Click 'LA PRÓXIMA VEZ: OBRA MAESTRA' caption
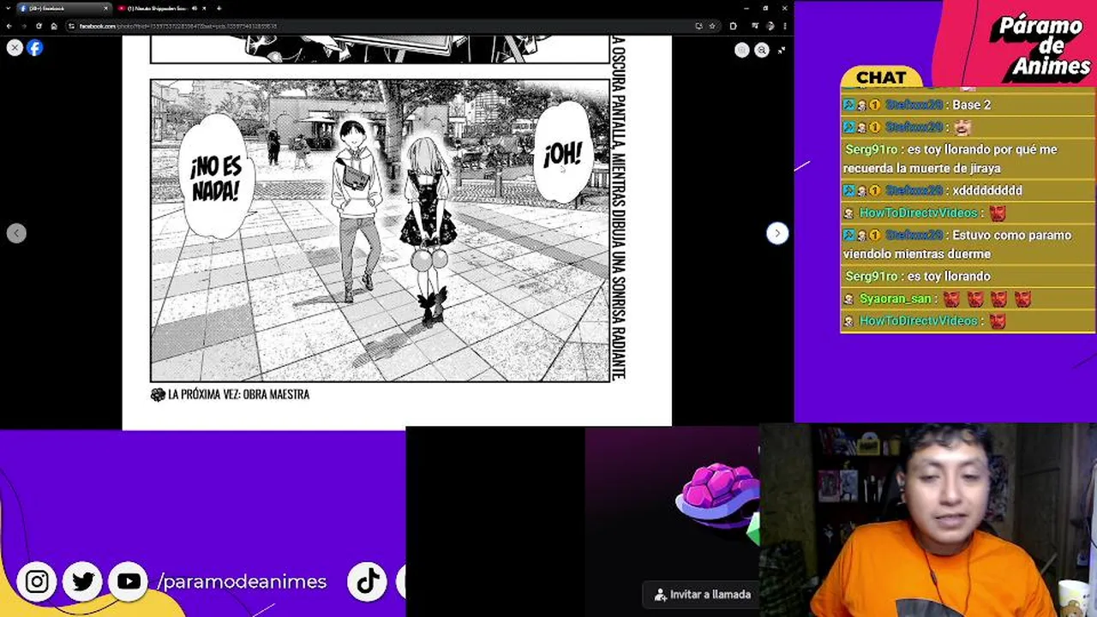Screen dimensions: 1097x617 (x=231, y=394)
